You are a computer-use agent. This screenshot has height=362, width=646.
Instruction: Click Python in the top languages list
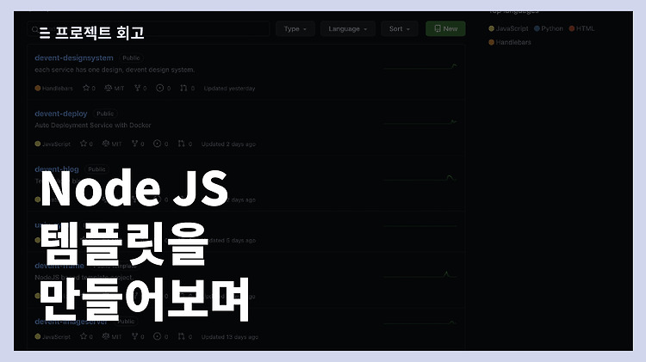(552, 28)
